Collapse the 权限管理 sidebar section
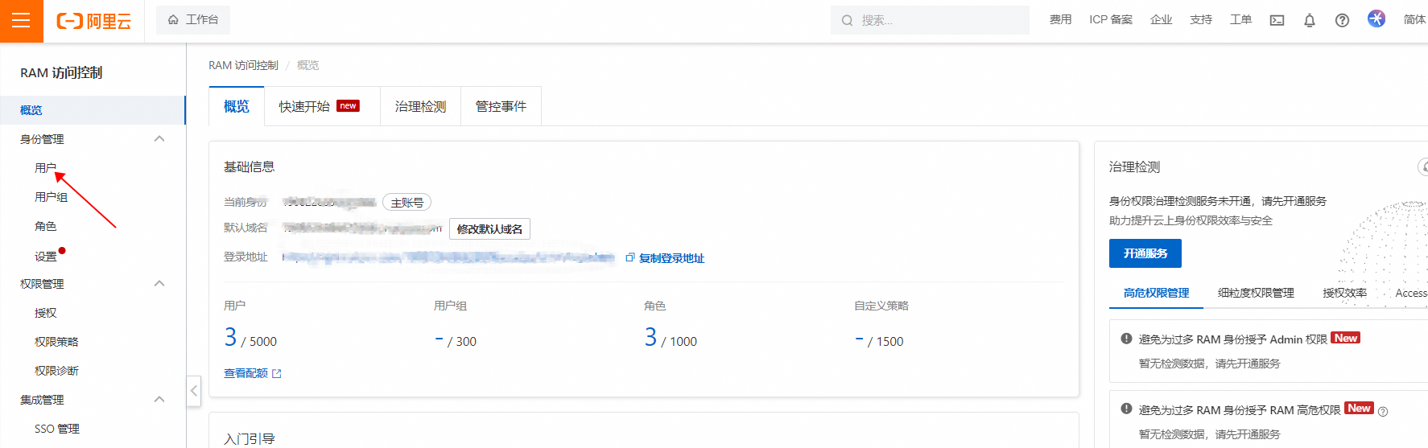This screenshot has width=1428, height=448. click(x=159, y=284)
